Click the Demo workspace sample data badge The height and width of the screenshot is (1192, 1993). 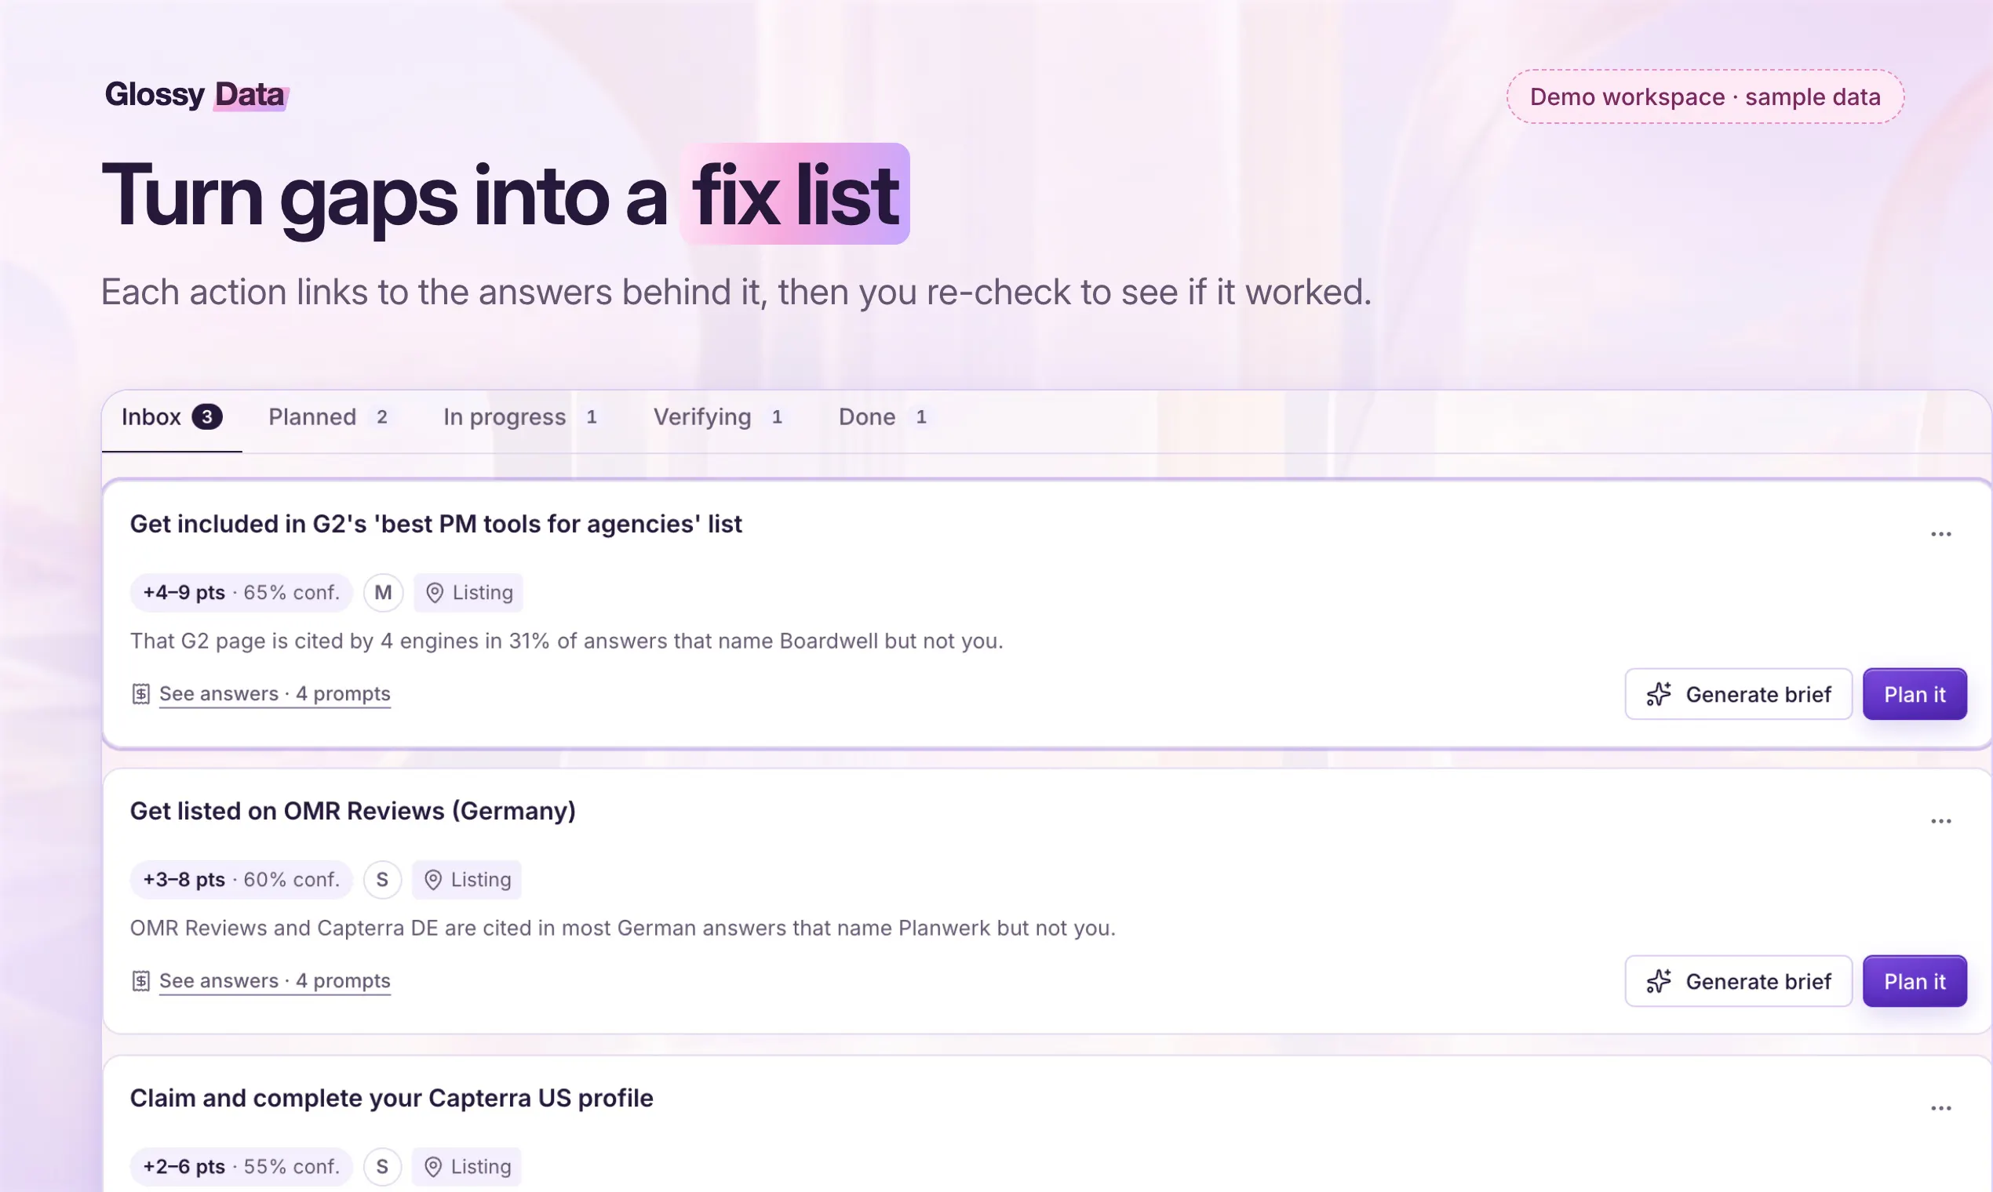click(1704, 96)
